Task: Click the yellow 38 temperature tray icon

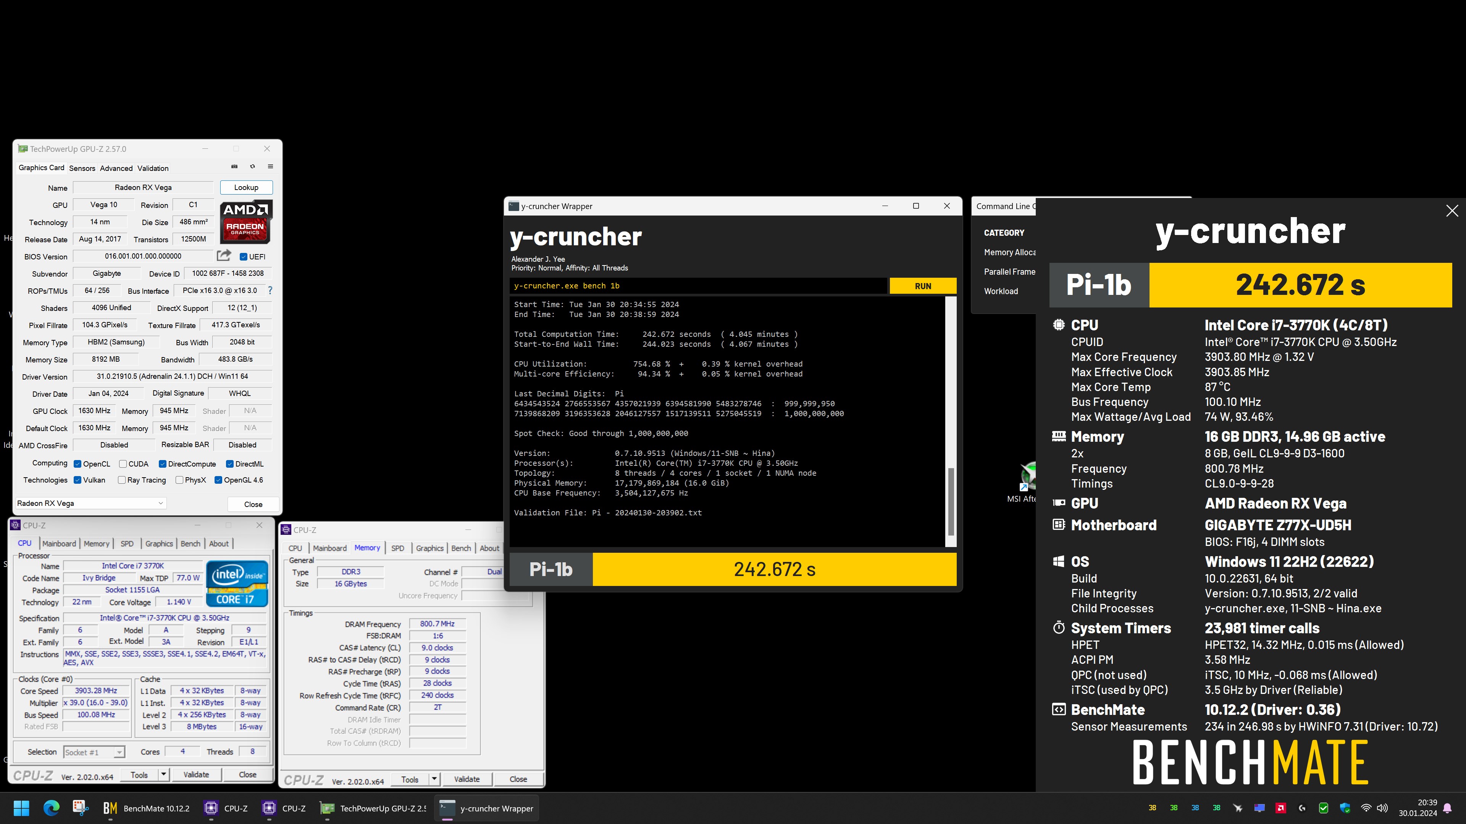Action: click(1153, 808)
